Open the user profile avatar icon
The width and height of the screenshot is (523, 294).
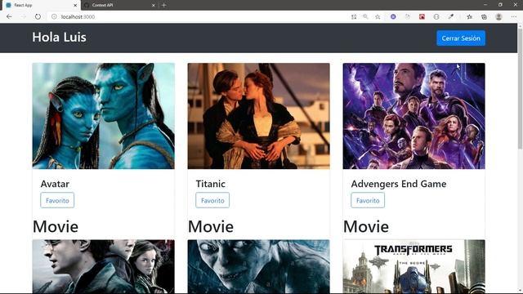(x=498, y=16)
